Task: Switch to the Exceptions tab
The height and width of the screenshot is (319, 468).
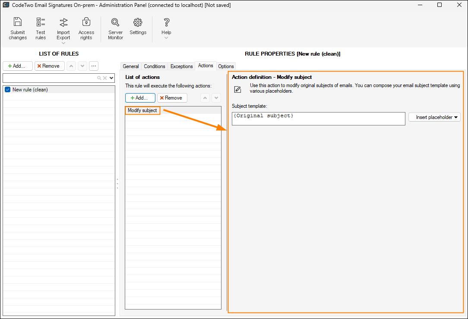Action: (181, 66)
